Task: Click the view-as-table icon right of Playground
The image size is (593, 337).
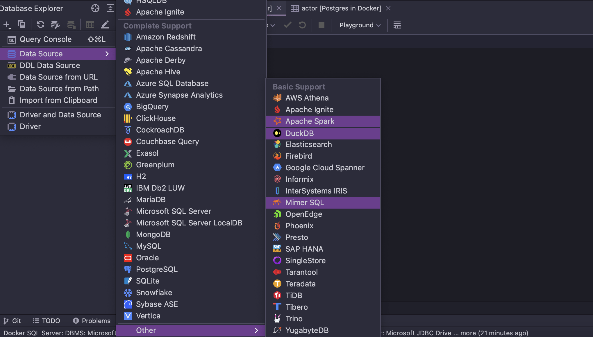Action: coord(397,25)
